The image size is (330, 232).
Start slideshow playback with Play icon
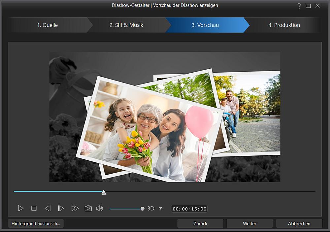(x=21, y=208)
